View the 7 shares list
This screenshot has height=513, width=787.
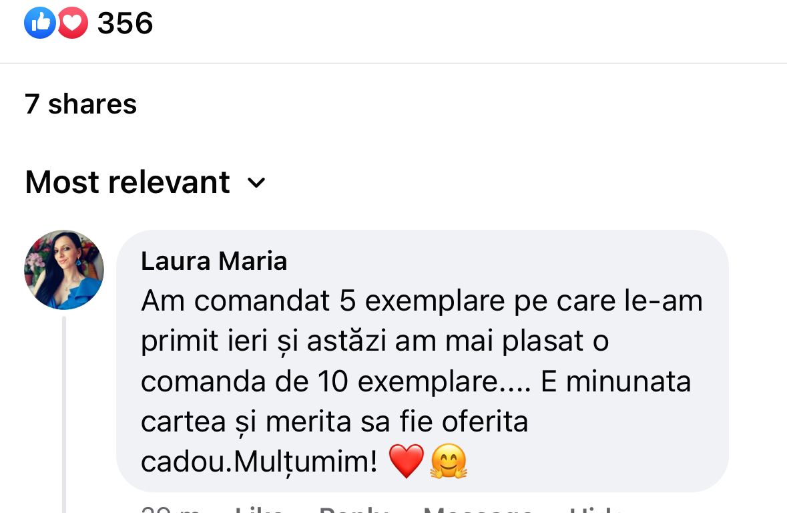[x=81, y=104]
